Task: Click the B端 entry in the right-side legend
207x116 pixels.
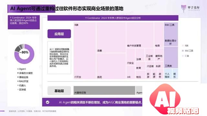Action: point(185,45)
